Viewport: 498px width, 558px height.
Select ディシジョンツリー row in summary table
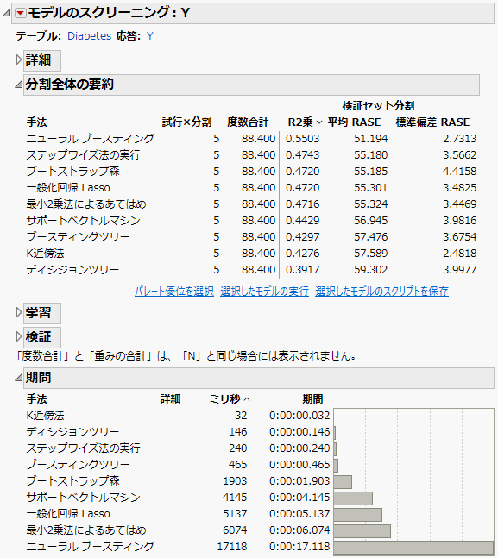pyautogui.click(x=251, y=269)
